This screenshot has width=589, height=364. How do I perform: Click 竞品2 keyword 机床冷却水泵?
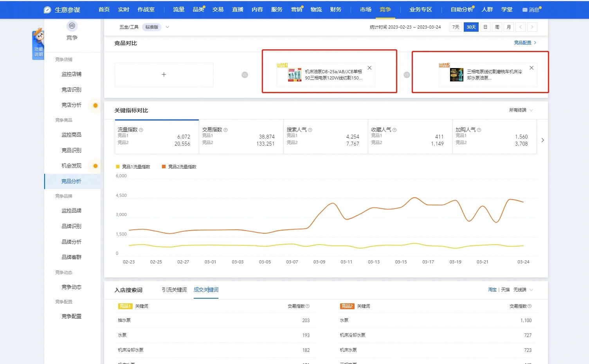click(353, 335)
